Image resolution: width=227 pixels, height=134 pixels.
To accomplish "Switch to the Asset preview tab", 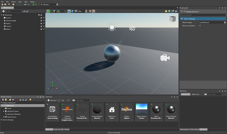I will [x=184, y=130].
